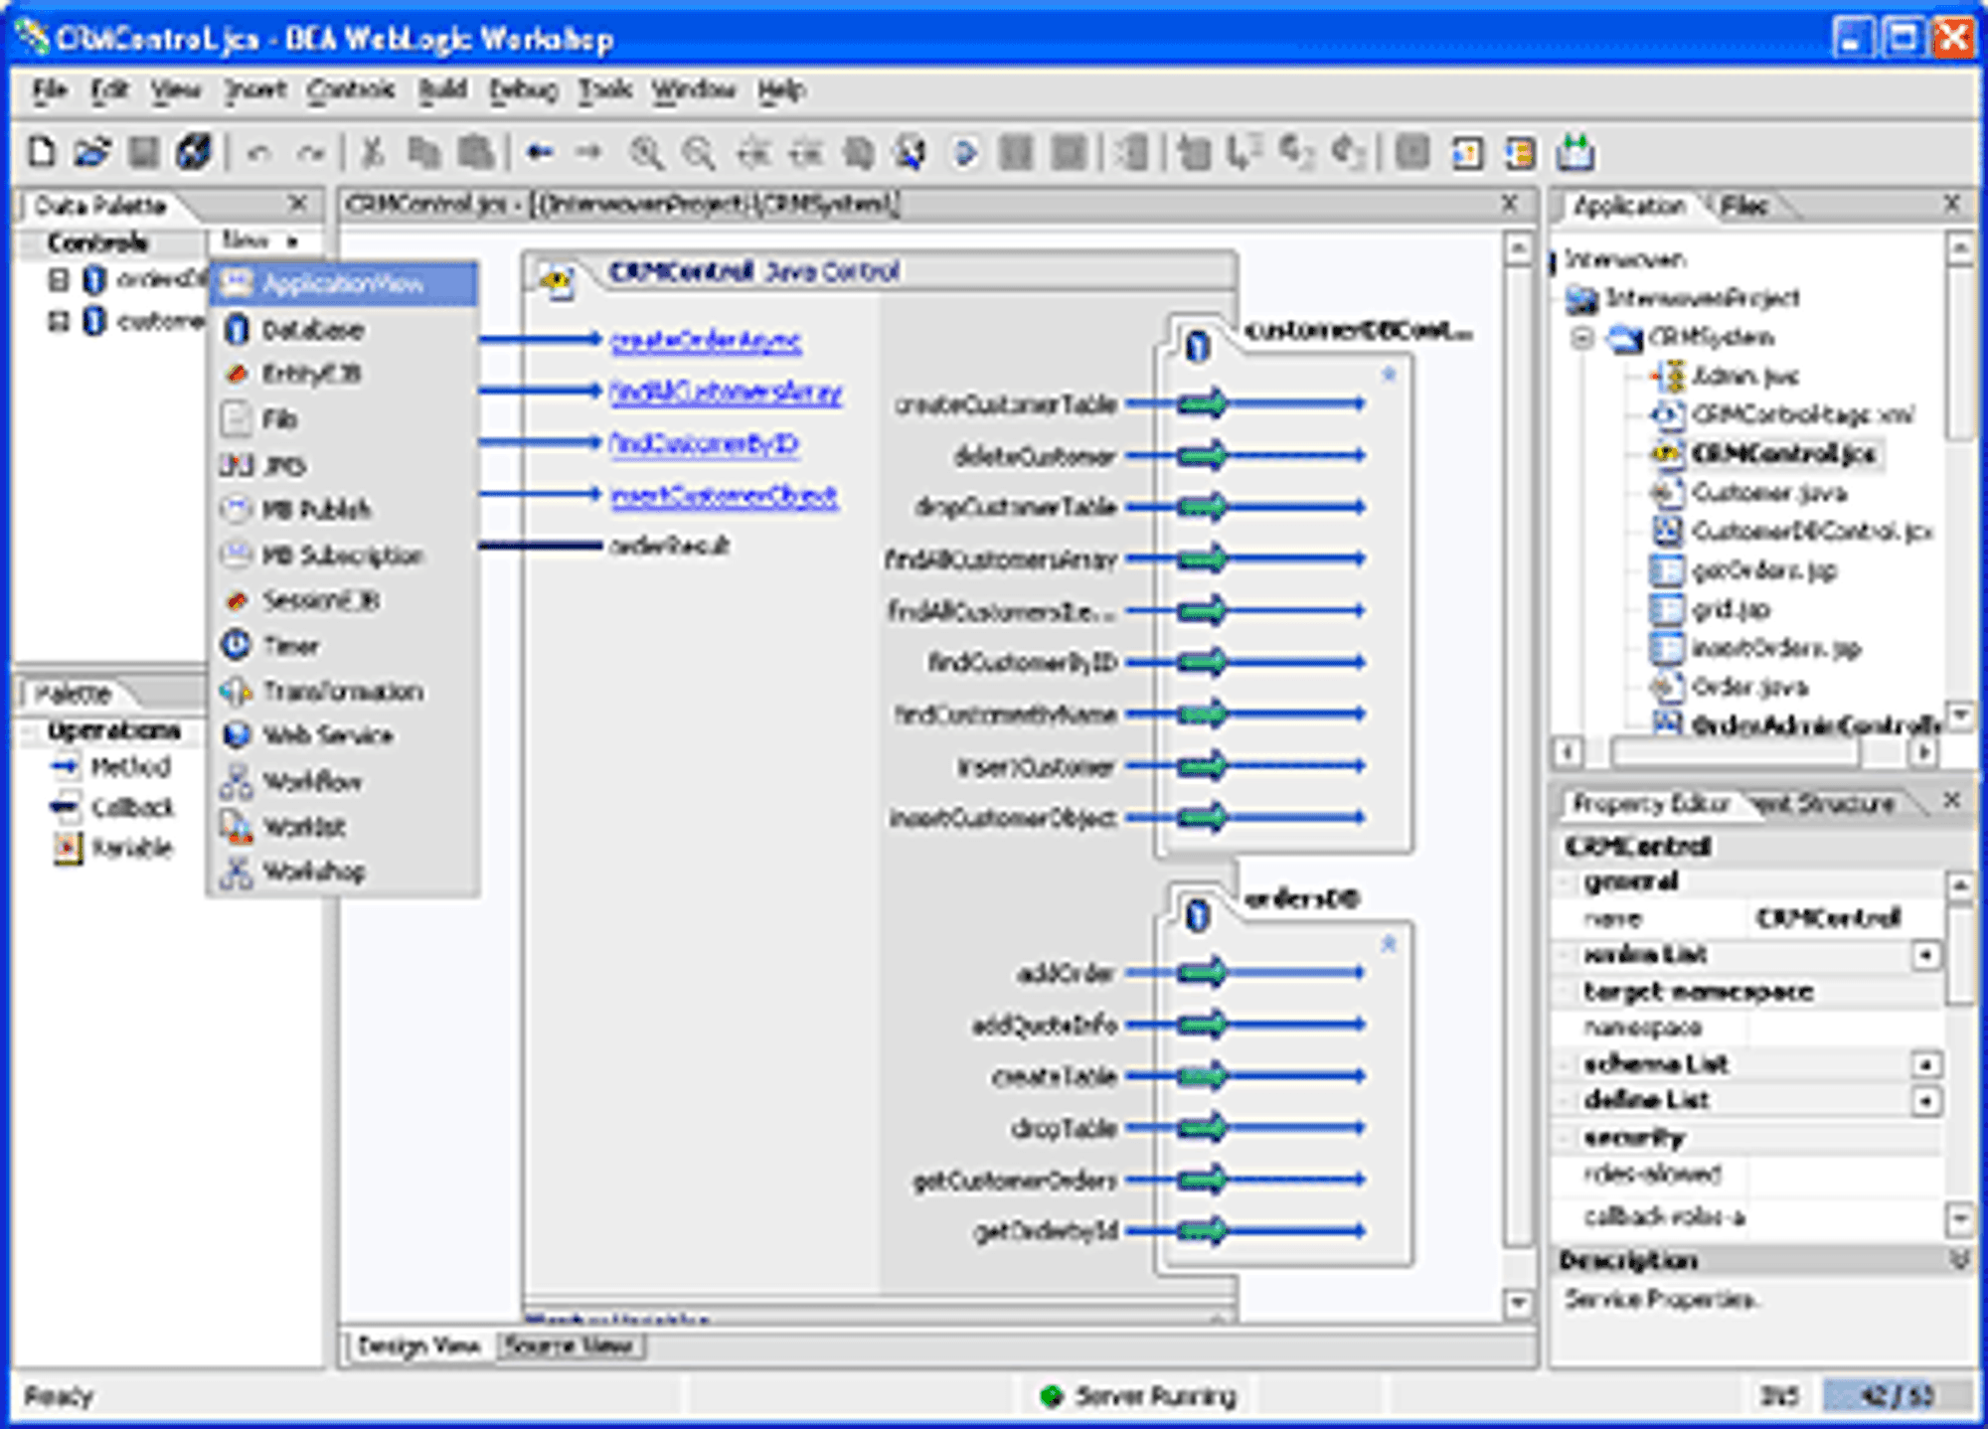The height and width of the screenshot is (1429, 1988).
Task: Click the Property Editor tab
Action: click(x=1650, y=803)
